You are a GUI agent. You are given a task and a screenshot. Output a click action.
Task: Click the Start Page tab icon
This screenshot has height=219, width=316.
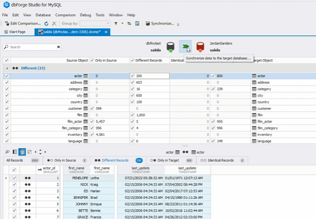(x=6, y=32)
